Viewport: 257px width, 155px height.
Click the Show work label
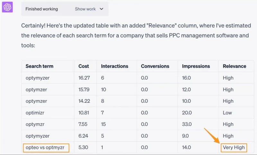(85, 9)
